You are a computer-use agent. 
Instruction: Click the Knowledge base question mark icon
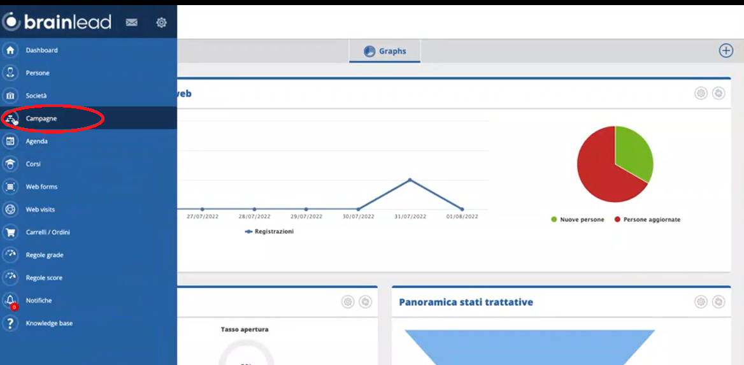10,323
